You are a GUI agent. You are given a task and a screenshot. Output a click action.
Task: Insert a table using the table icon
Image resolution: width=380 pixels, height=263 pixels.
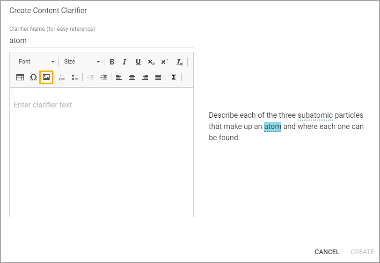click(20, 77)
